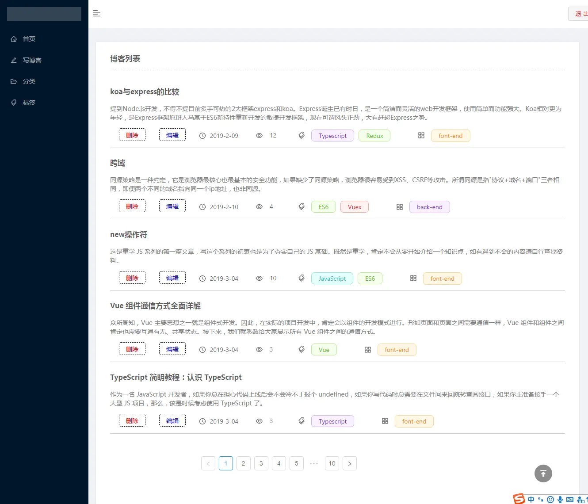Click the tag icon before the JavaScript tag
588x504 pixels.
(x=302, y=278)
